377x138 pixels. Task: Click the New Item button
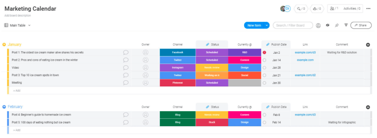click(254, 25)
